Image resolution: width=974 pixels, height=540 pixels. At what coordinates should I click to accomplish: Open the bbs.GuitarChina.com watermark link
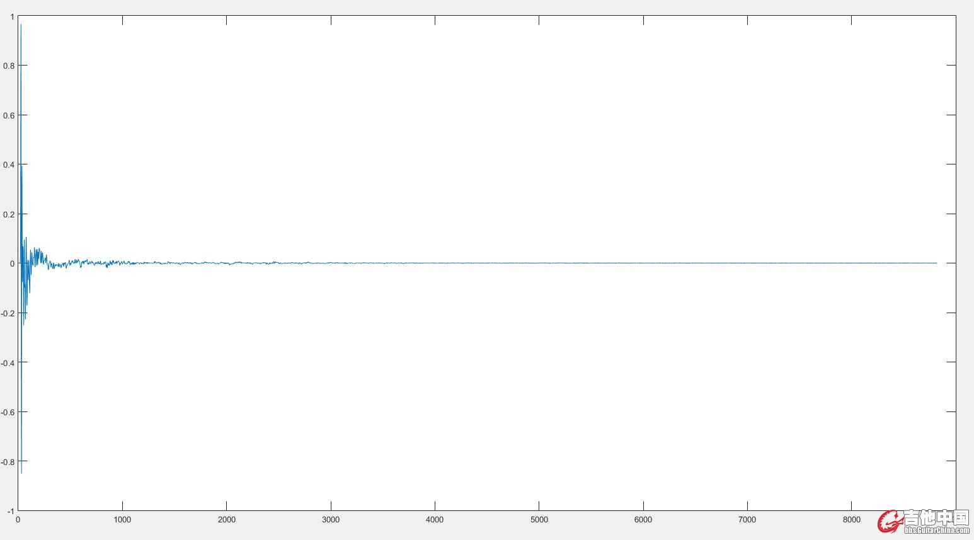point(937,531)
